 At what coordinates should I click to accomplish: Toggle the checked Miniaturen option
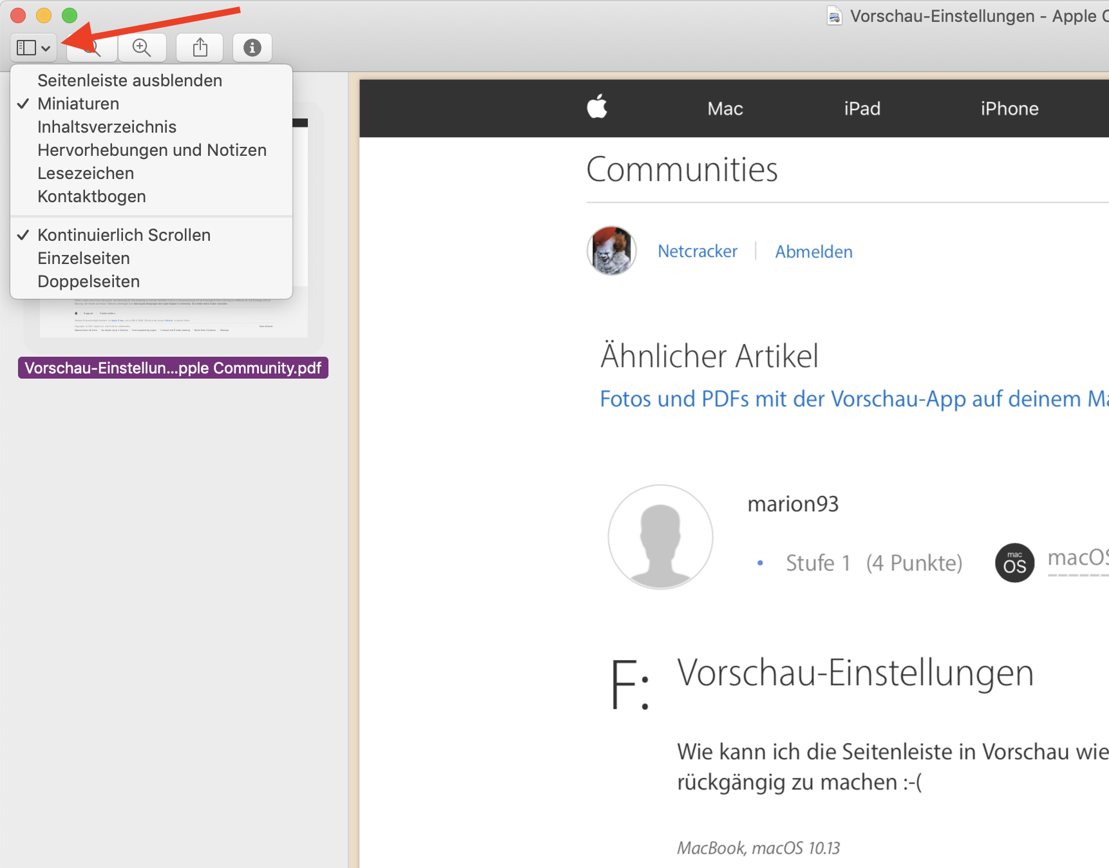tap(79, 104)
